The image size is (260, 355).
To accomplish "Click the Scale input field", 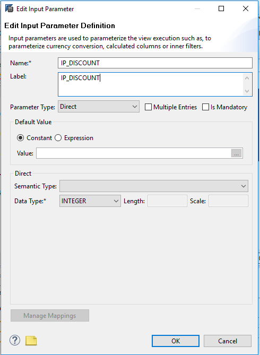I will click(x=228, y=201).
